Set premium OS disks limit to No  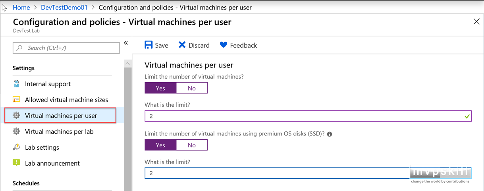(x=192, y=145)
